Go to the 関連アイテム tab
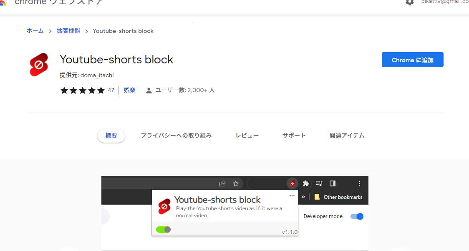Screen dimensions: 469x251 [347, 136]
